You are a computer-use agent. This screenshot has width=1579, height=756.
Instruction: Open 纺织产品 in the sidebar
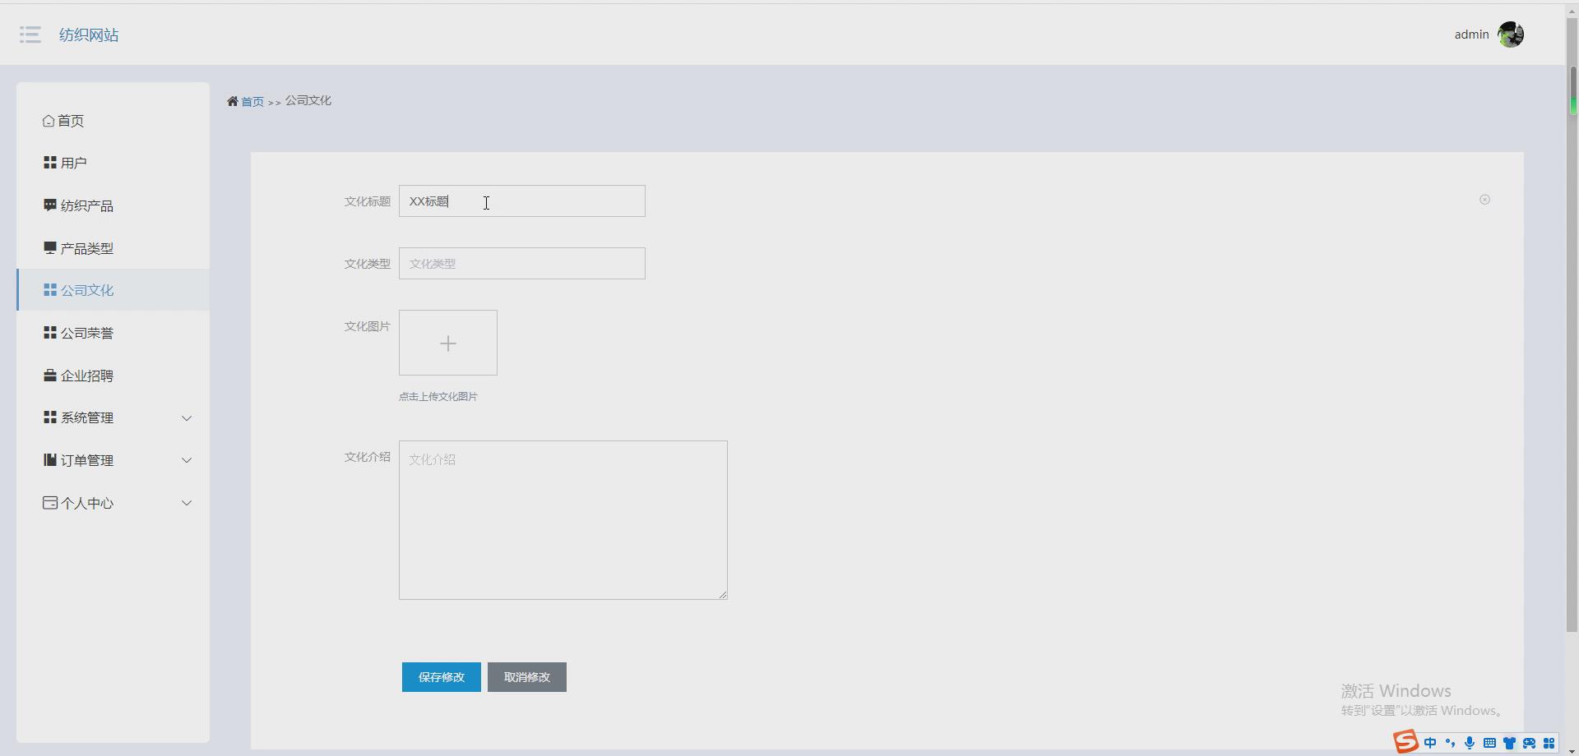[x=113, y=205]
